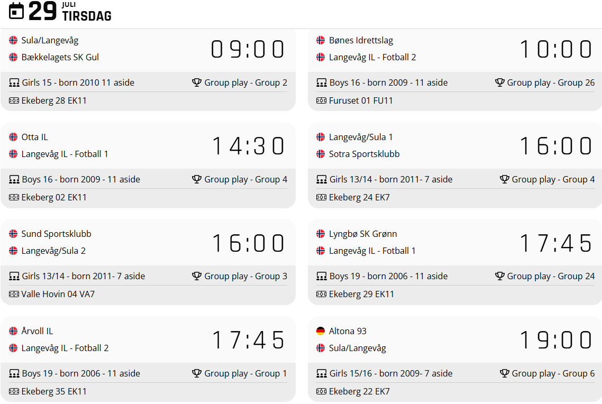Click the Boys 19 category for Lyngbø match
This screenshot has width=602, height=404.
[388, 276]
